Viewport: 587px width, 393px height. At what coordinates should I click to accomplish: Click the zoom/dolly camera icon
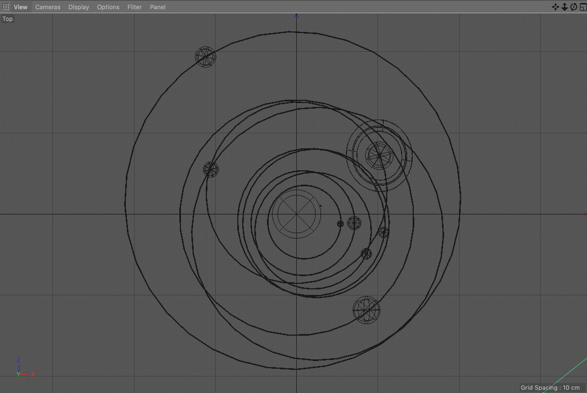tap(564, 7)
